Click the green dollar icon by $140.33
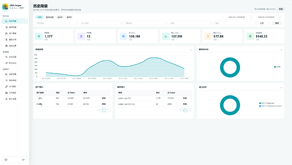This screenshot has height=165, width=292. (x=250, y=36)
